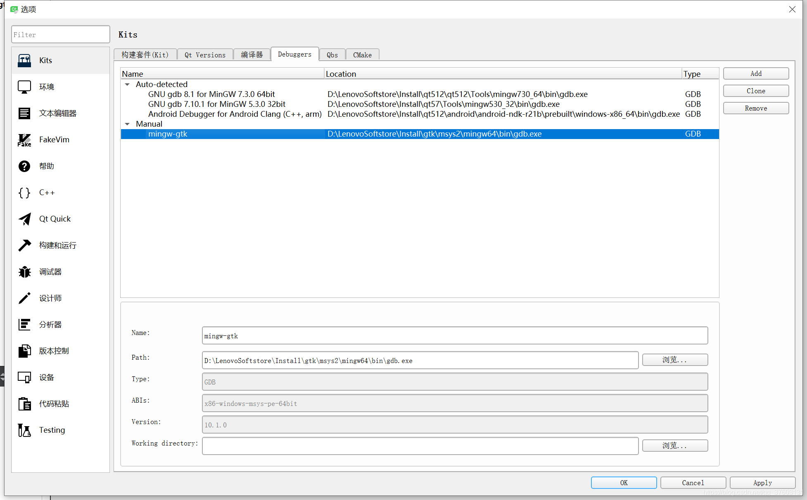
Task: Sort by the Location column header
Action: tap(503, 74)
